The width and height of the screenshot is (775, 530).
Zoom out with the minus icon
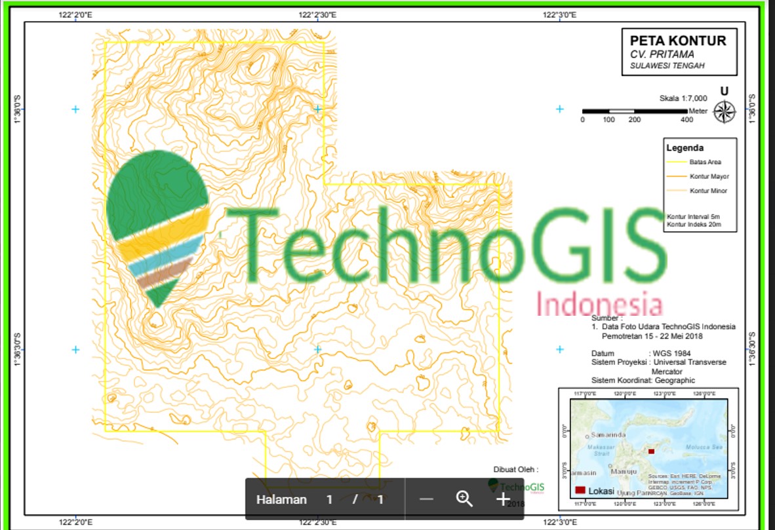pyautogui.click(x=426, y=499)
